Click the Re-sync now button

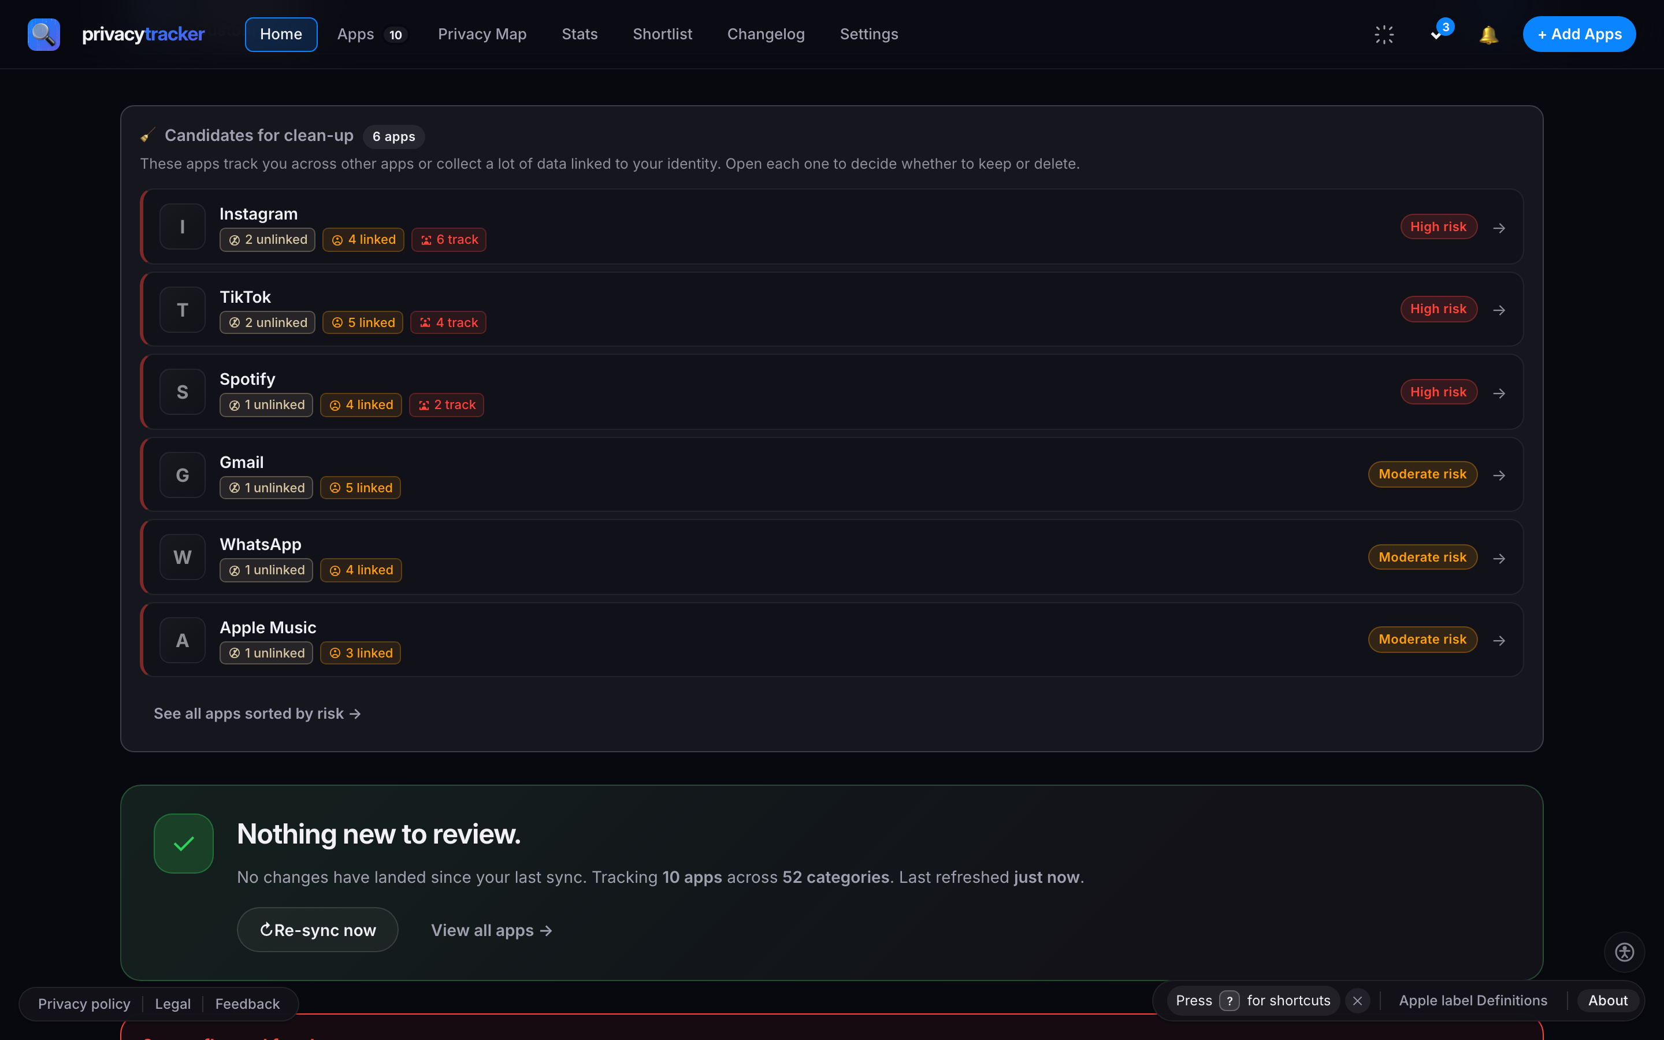[x=318, y=930]
